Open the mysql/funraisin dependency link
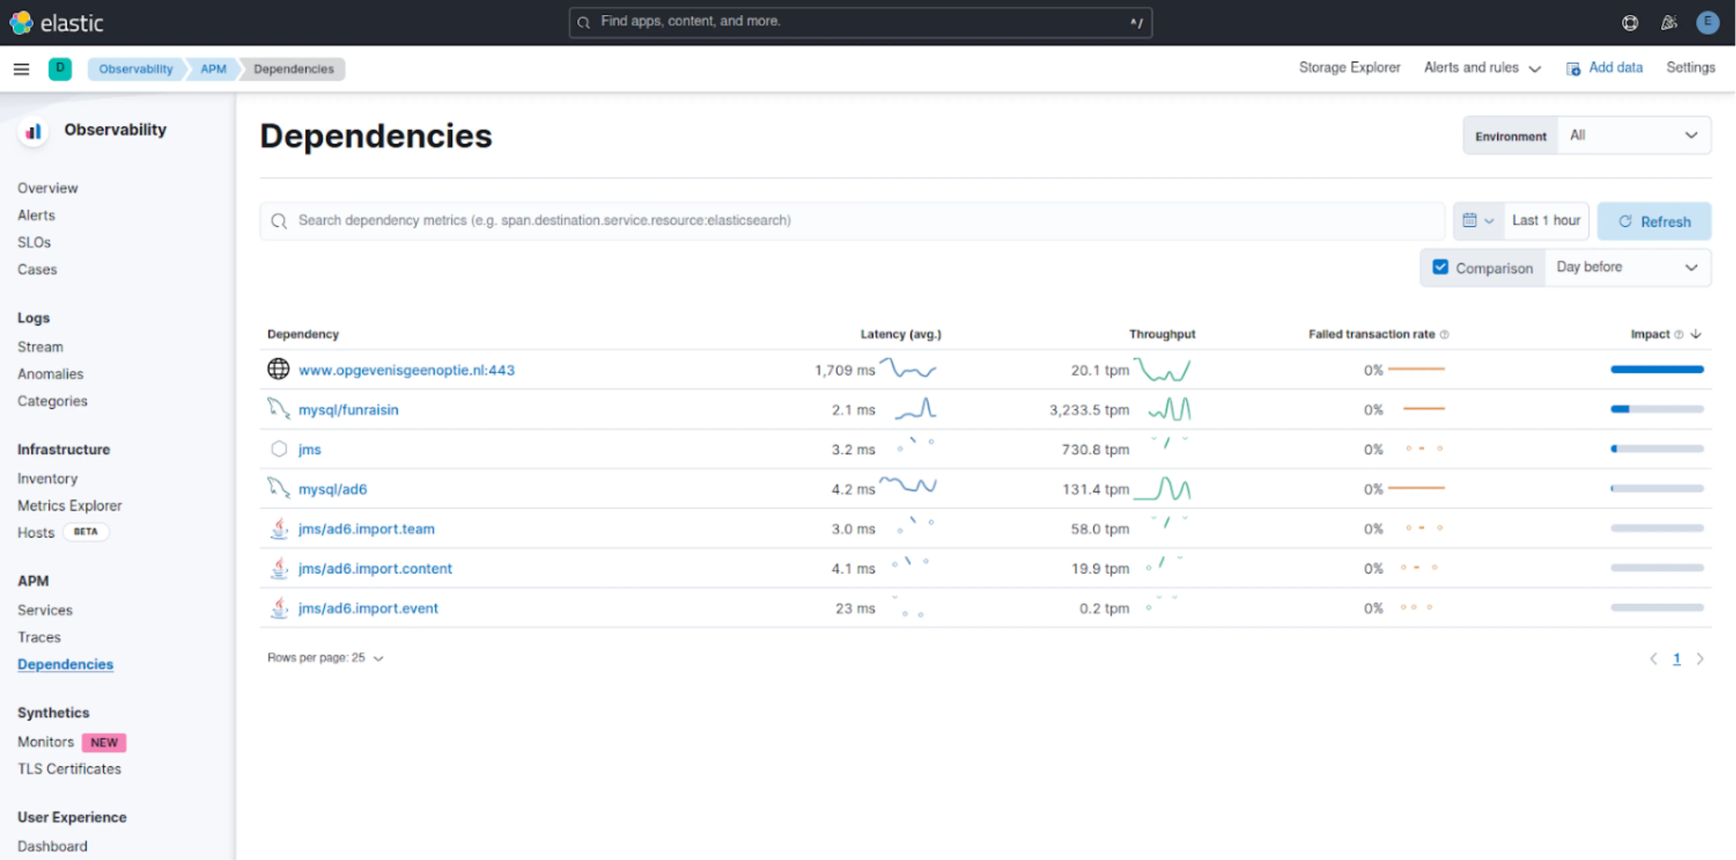Image resolution: width=1736 pixels, height=860 pixels. pos(348,409)
